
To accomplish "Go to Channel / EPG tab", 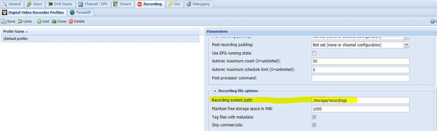I will 93,4.
